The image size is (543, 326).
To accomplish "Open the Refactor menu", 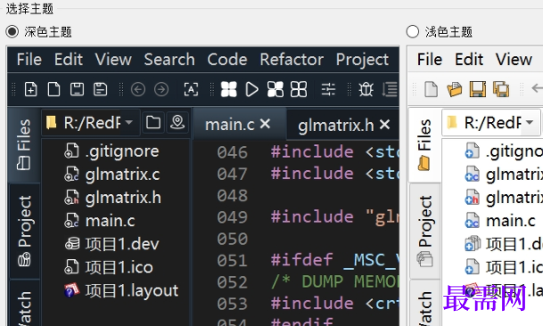I will (292, 59).
